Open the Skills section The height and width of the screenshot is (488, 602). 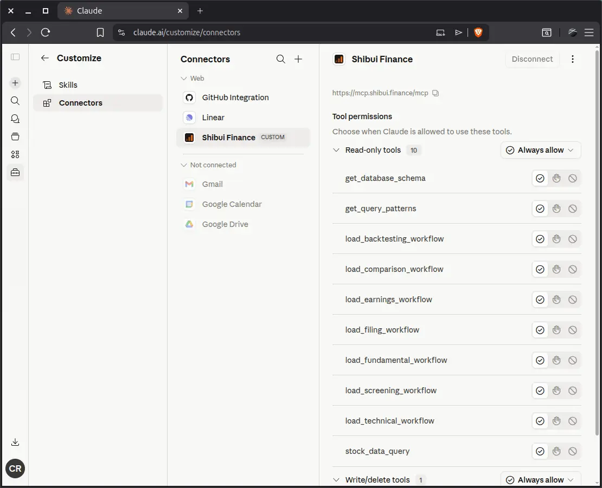98,84
